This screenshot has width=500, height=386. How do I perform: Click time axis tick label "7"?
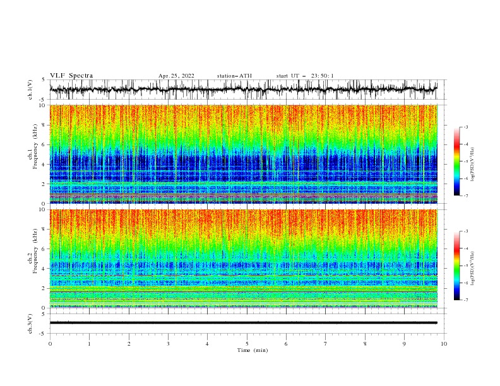pos(326,344)
